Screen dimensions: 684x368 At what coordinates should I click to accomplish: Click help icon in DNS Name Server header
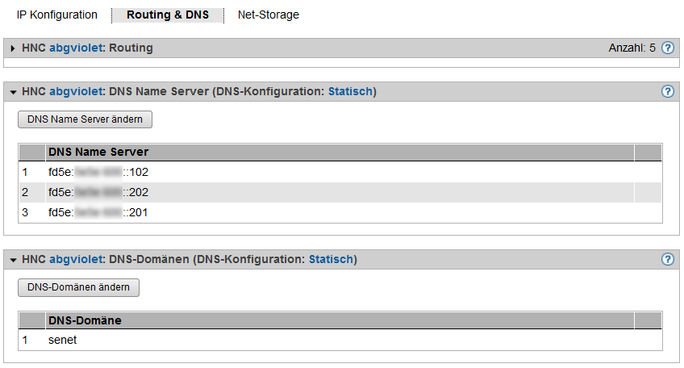tap(667, 92)
